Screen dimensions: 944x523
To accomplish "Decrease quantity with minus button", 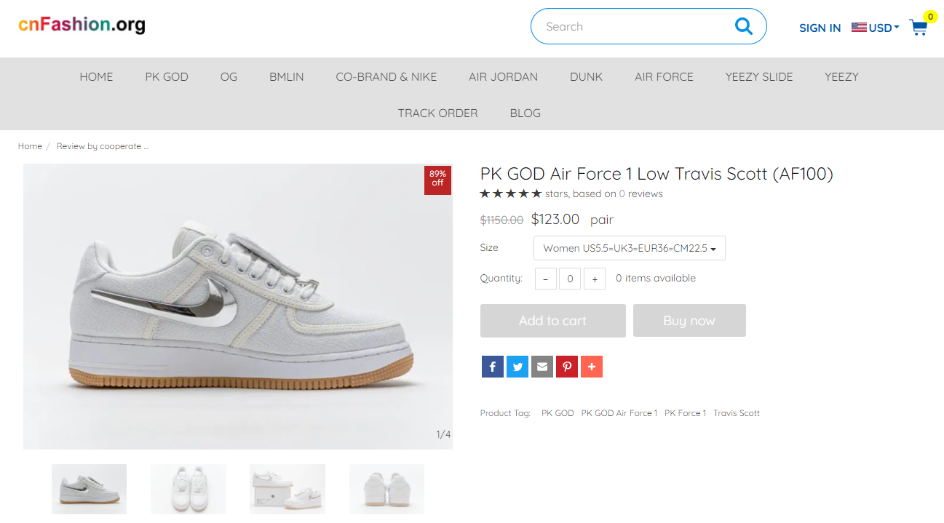I will click(545, 279).
